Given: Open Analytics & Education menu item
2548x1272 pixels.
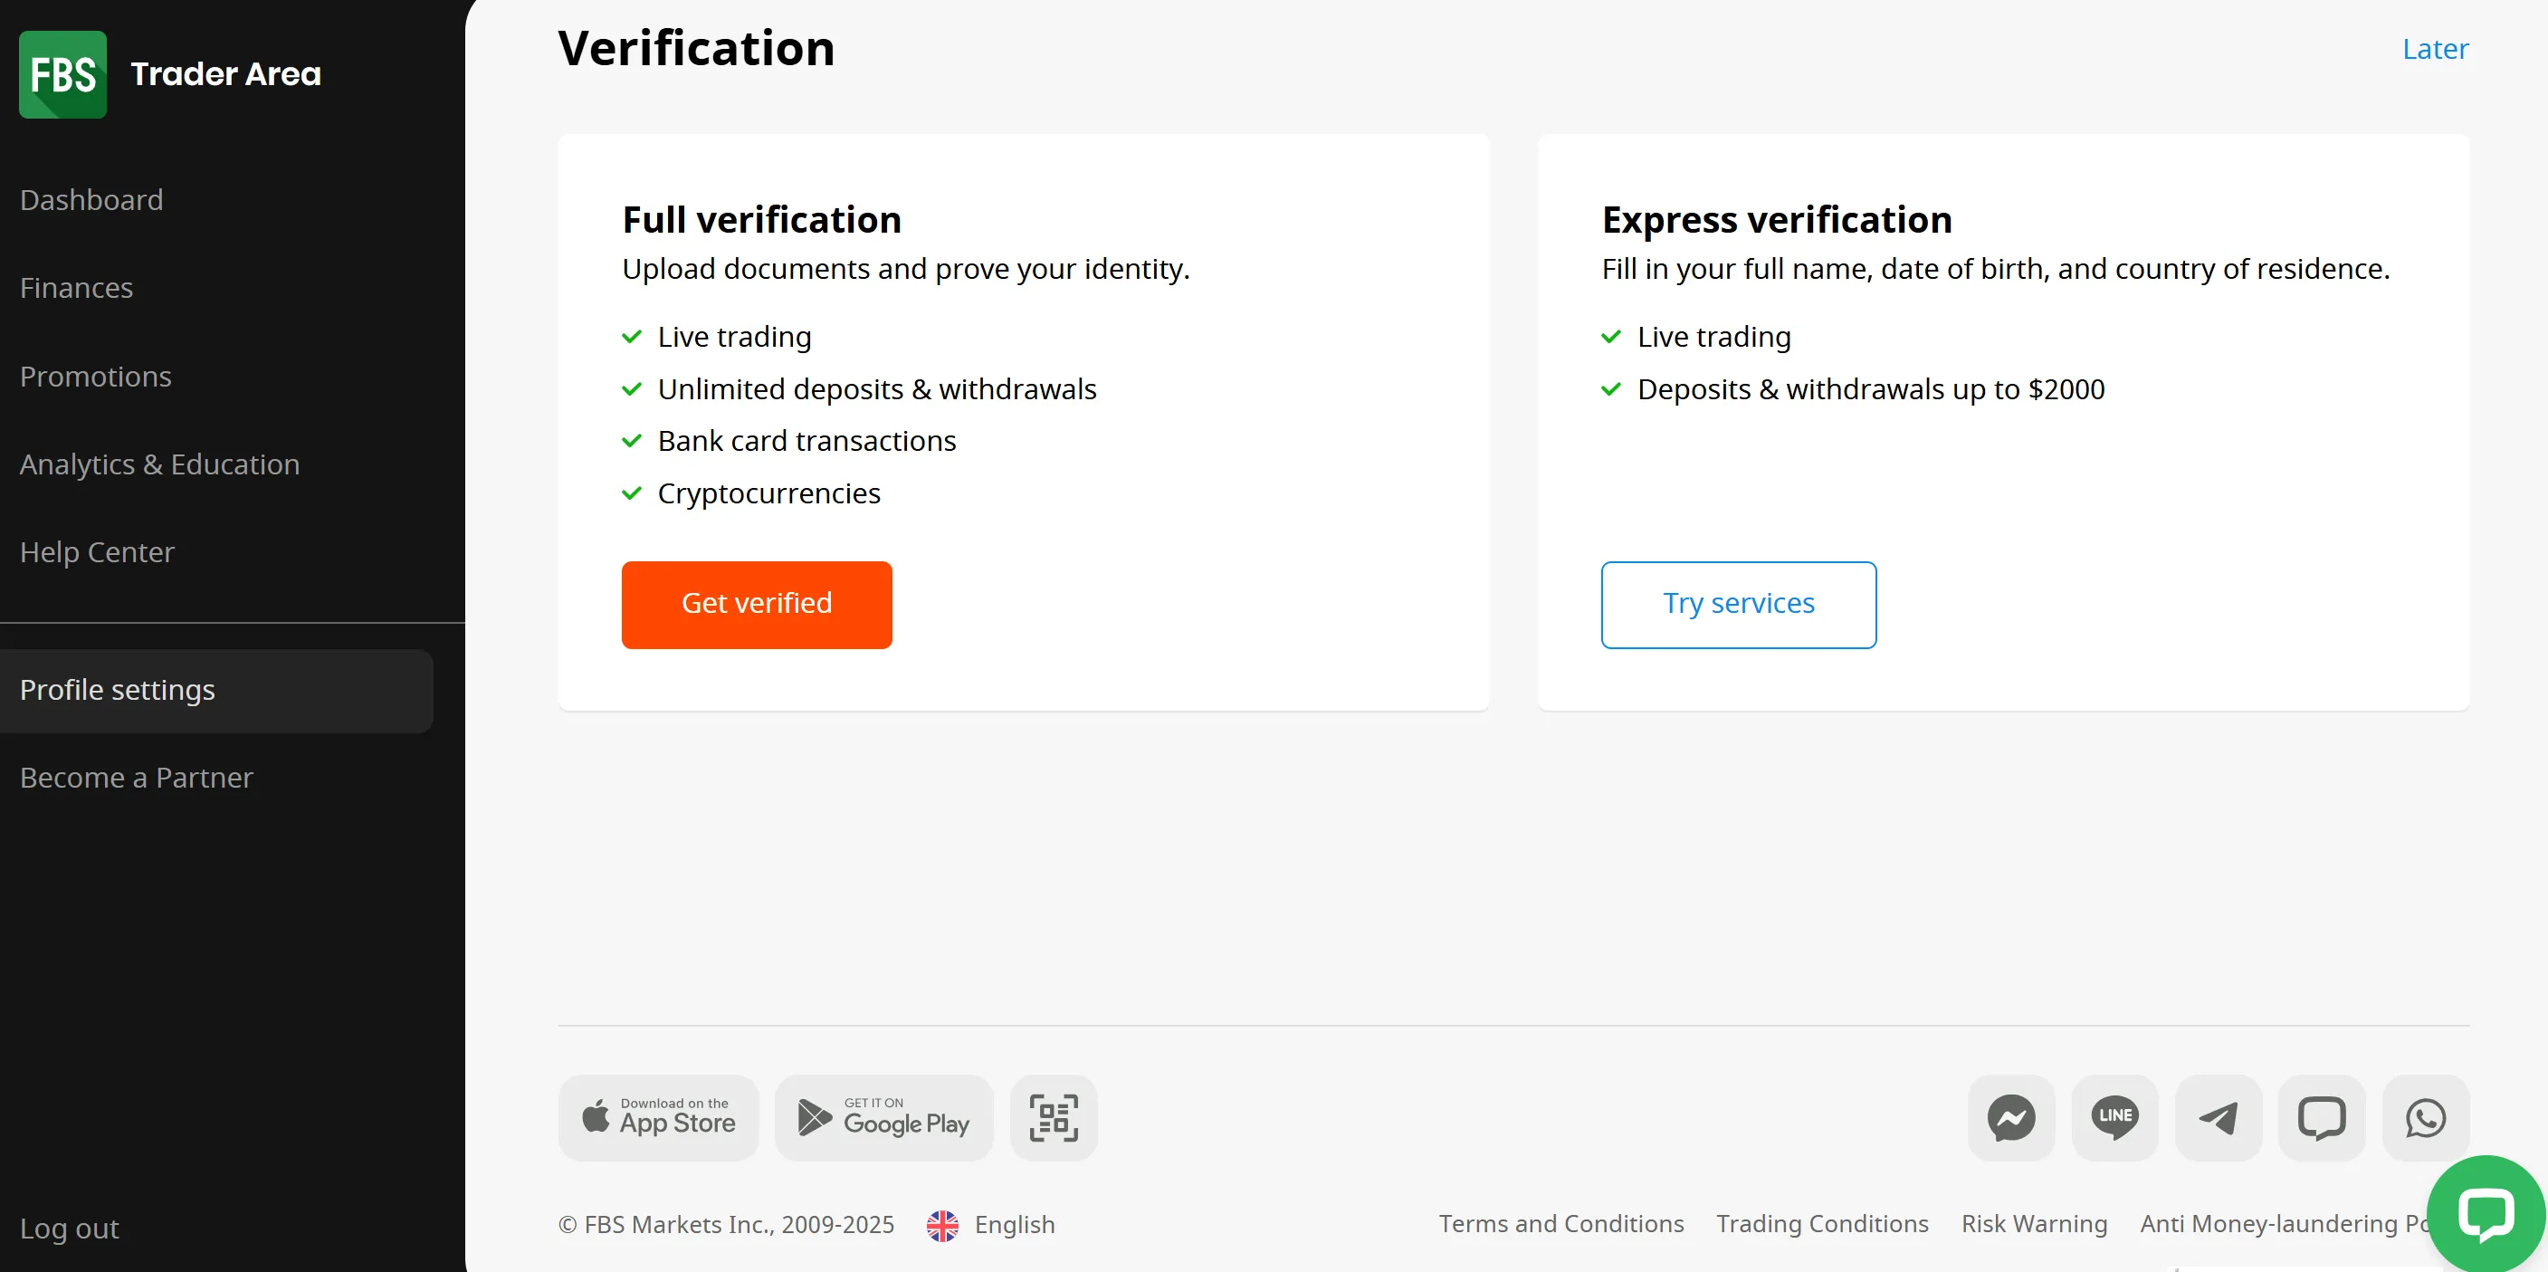Looking at the screenshot, I should tap(159, 464).
